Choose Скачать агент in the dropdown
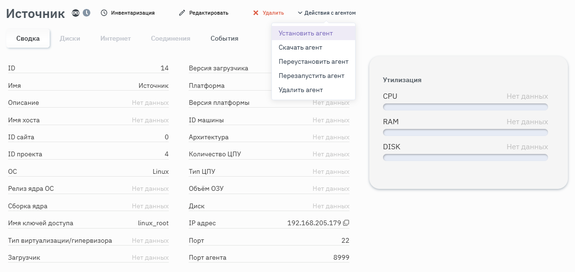 point(300,48)
